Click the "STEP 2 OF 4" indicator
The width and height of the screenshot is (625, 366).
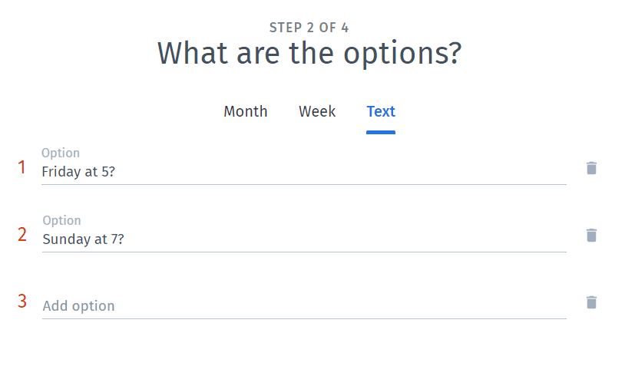coord(309,28)
